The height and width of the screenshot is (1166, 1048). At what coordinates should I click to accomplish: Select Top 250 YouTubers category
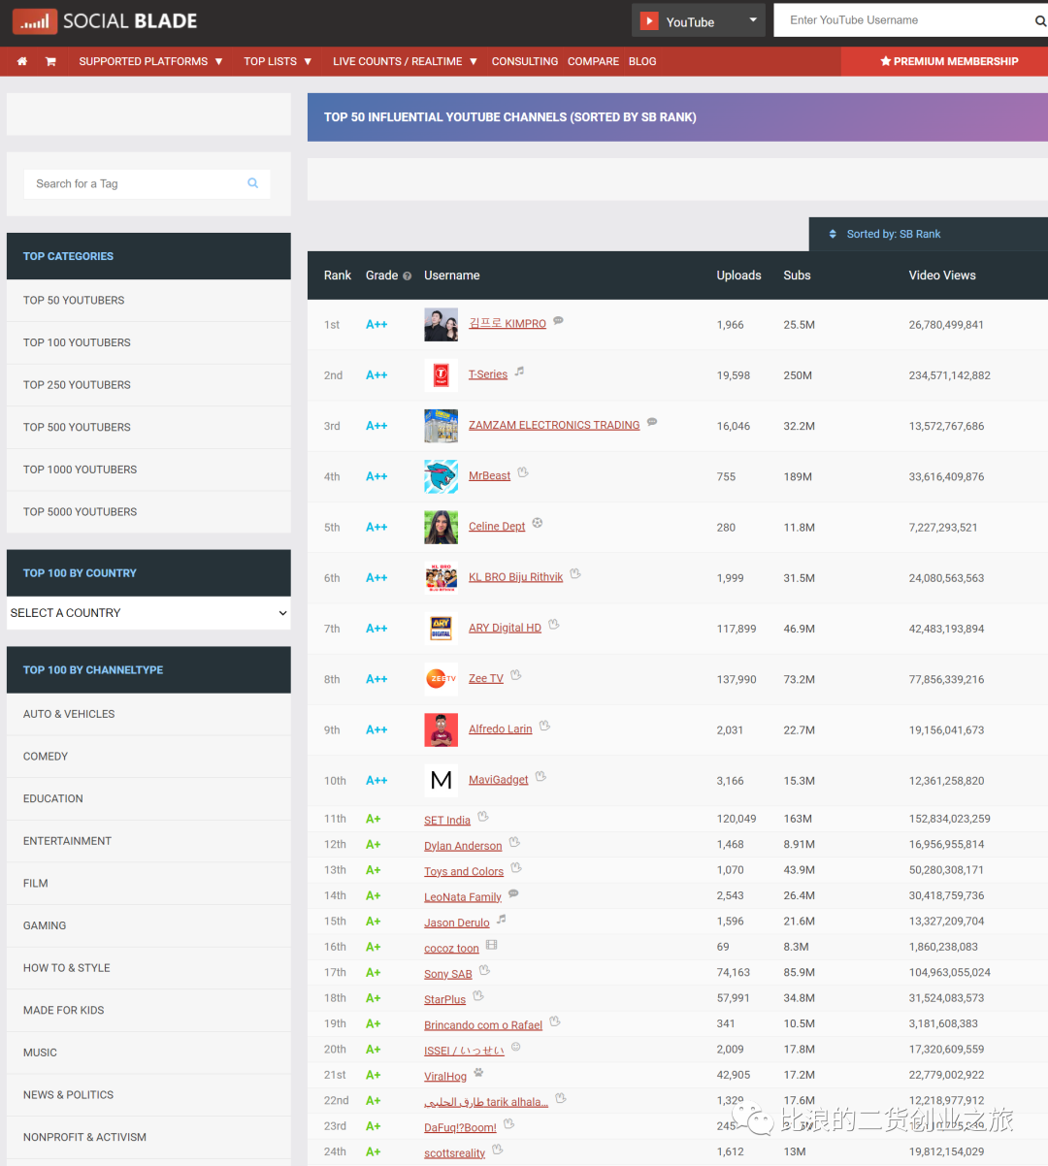148,385
